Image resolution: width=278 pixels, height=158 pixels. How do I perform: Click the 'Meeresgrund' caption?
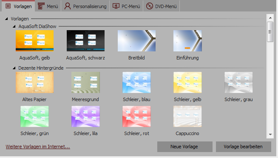pyautogui.click(x=85, y=99)
